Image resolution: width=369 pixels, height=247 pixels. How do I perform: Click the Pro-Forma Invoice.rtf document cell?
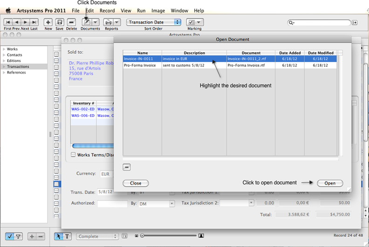click(246, 65)
